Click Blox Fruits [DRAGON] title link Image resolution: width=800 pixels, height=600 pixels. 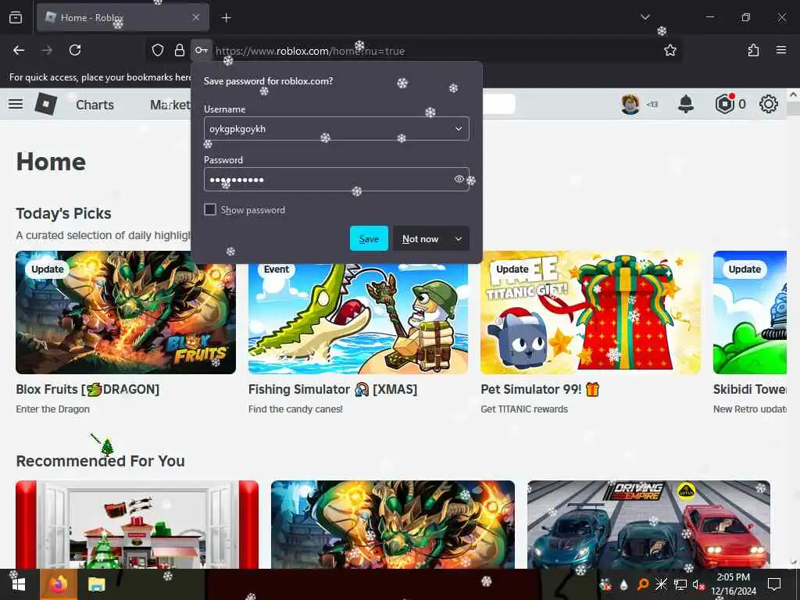(87, 389)
